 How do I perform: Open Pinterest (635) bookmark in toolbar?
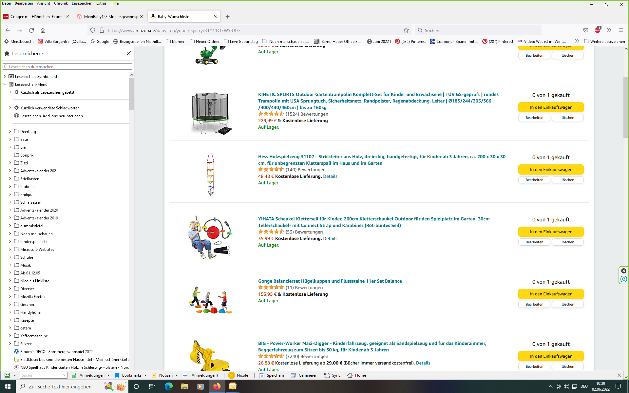[410, 41]
